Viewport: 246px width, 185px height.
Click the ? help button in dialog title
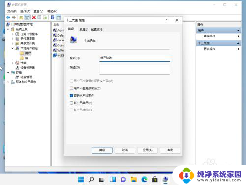(x=166, y=20)
